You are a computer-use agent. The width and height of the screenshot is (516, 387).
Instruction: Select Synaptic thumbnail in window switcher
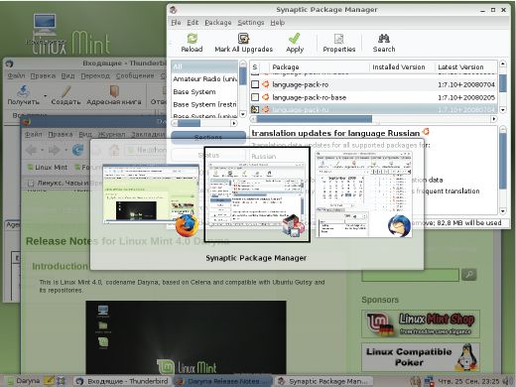257,194
